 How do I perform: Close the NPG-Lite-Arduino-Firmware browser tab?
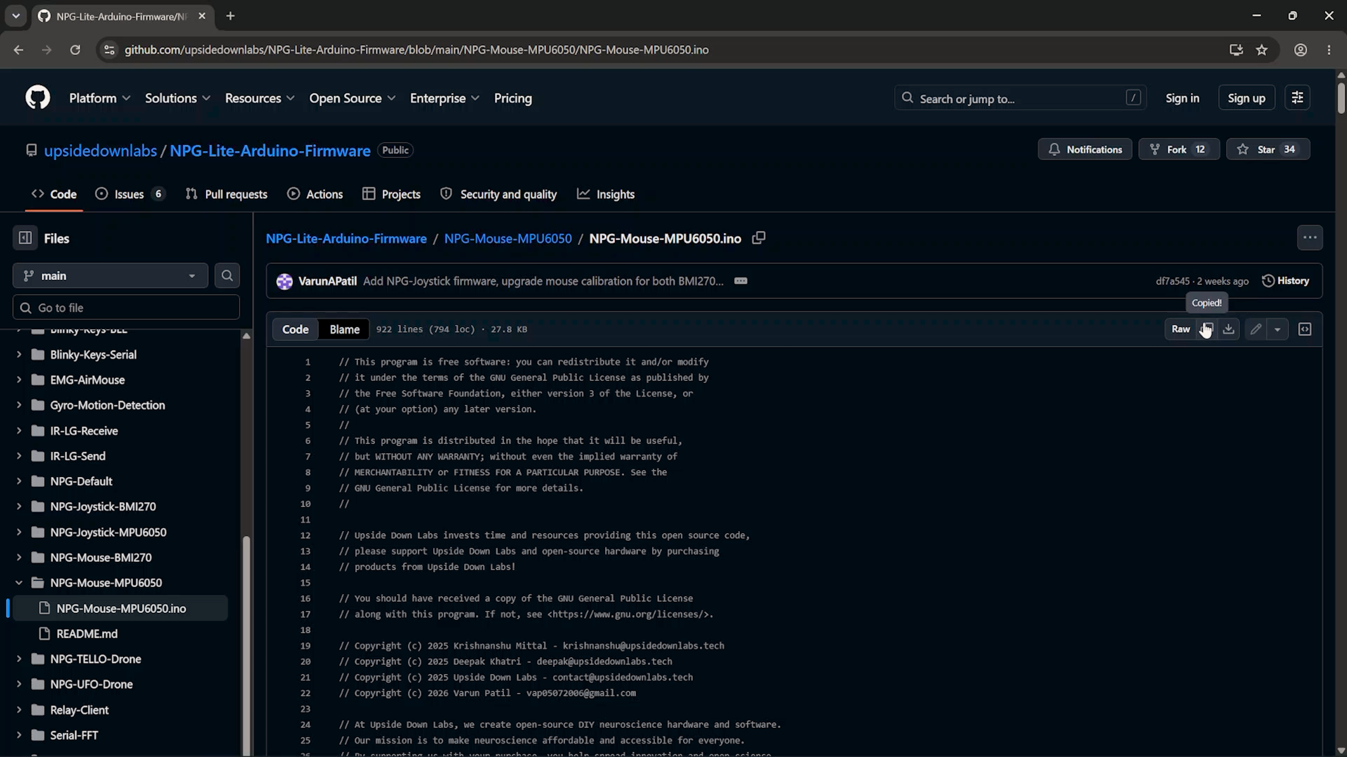202,16
